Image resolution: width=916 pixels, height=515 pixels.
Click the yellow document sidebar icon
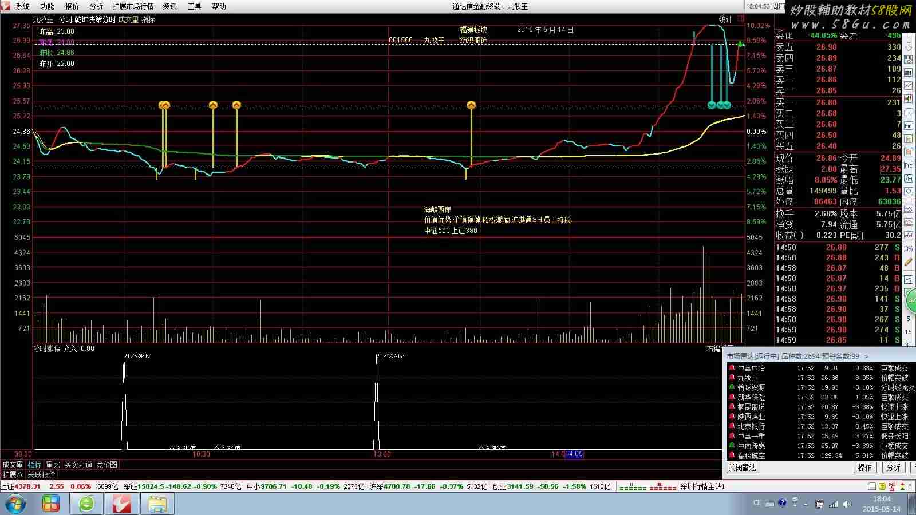908,138
